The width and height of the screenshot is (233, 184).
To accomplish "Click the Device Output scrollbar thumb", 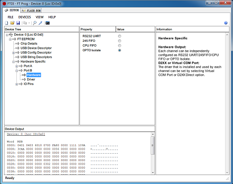I will coord(153,145).
